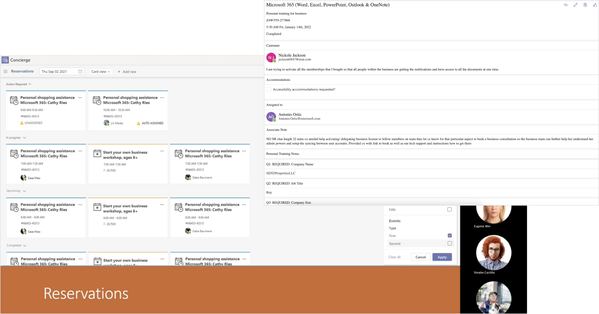Click the Apply button in the filter panel

click(442, 257)
